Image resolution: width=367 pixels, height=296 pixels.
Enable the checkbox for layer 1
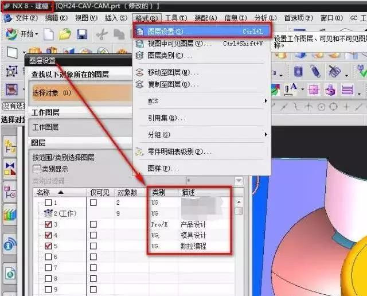[x=48, y=203]
